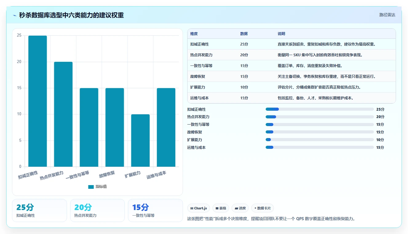The width and height of the screenshot is (408, 234).
Task: Select the Chart.js tag chip
Action: pyautogui.click(x=199, y=208)
